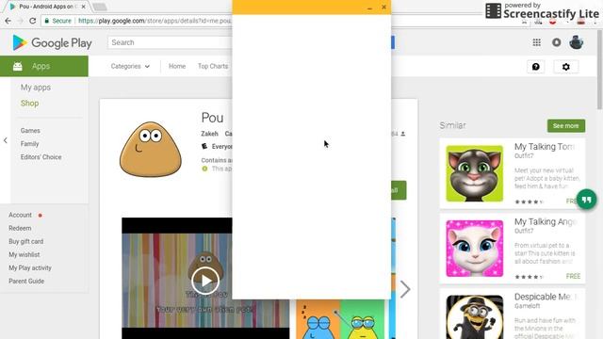Reload the page with refresh icon
This screenshot has height=339, width=603.
[33, 21]
